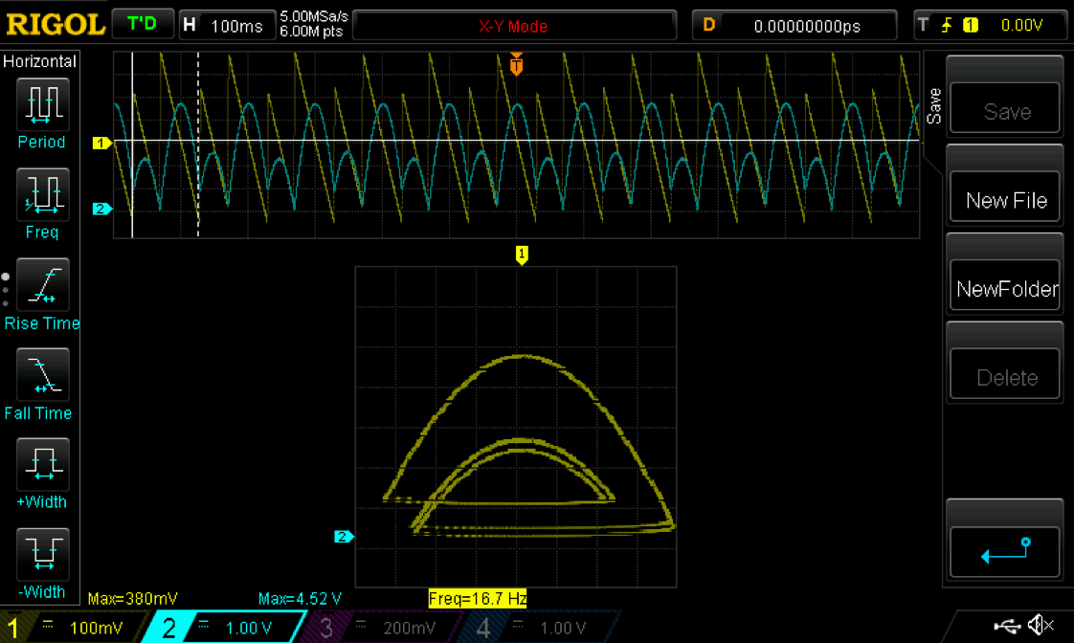
Task: Choose the New File button
Action: click(1005, 197)
